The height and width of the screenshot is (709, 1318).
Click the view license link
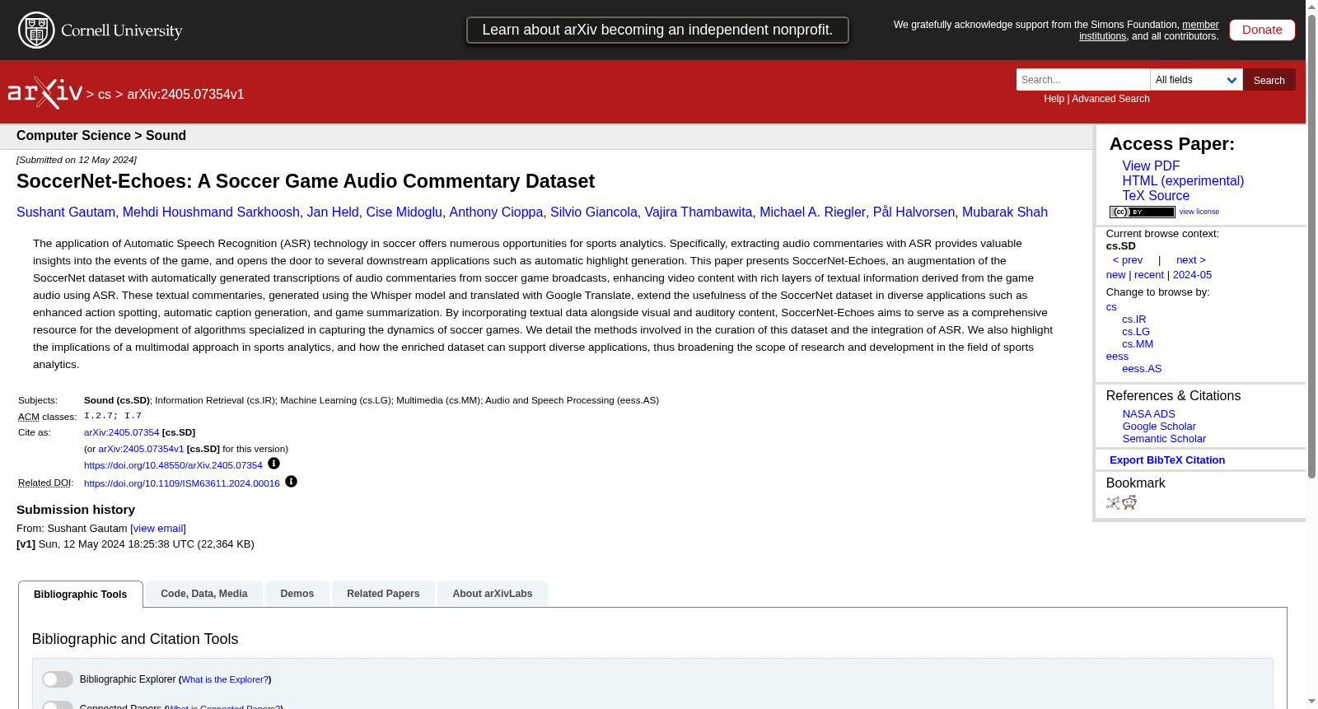click(x=1199, y=212)
